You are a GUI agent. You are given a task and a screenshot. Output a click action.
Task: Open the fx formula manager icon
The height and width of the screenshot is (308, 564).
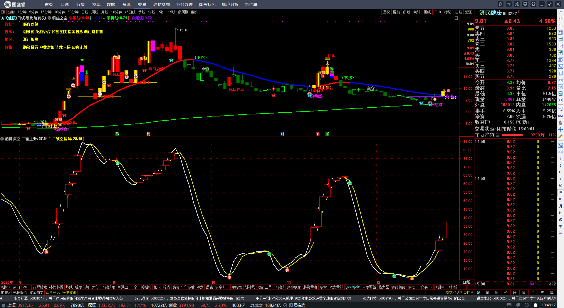(517, 4)
